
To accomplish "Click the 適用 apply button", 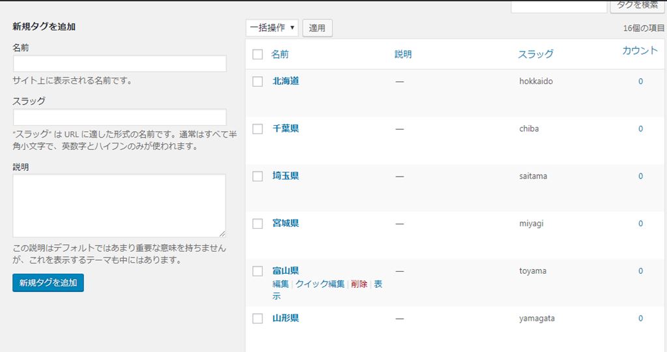I will (x=317, y=28).
